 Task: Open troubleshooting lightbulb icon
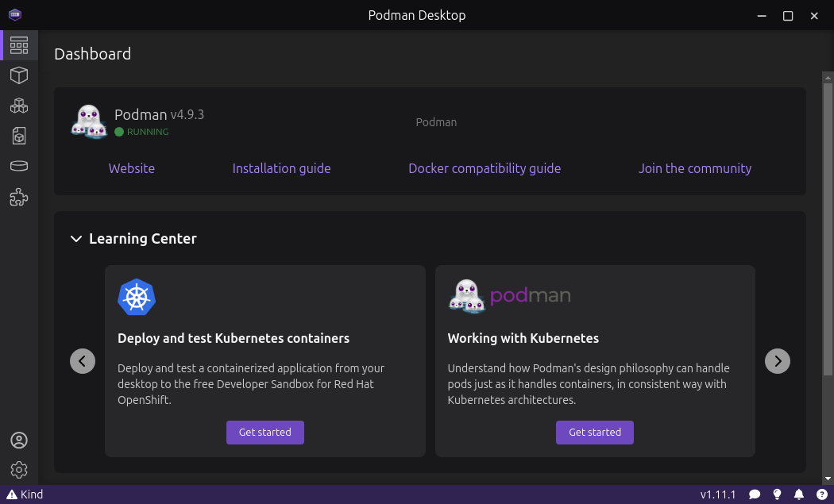(x=778, y=494)
